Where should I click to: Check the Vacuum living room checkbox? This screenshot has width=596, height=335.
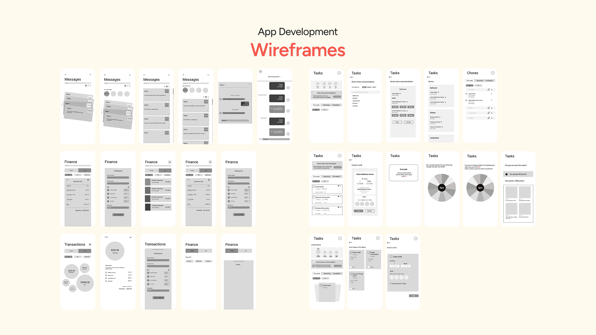pyautogui.click(x=314, y=197)
